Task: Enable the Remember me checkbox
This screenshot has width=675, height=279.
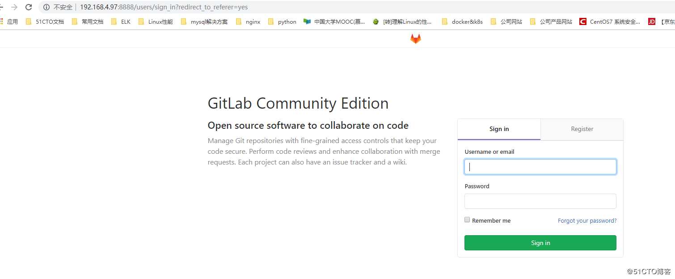Action: point(467,220)
